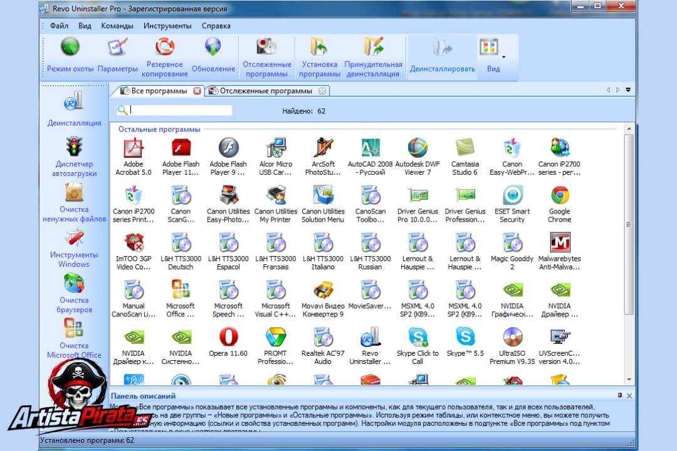This screenshot has height=451, width=677.
Task: Click Установка программы toolbar icon
Action: 320,58
